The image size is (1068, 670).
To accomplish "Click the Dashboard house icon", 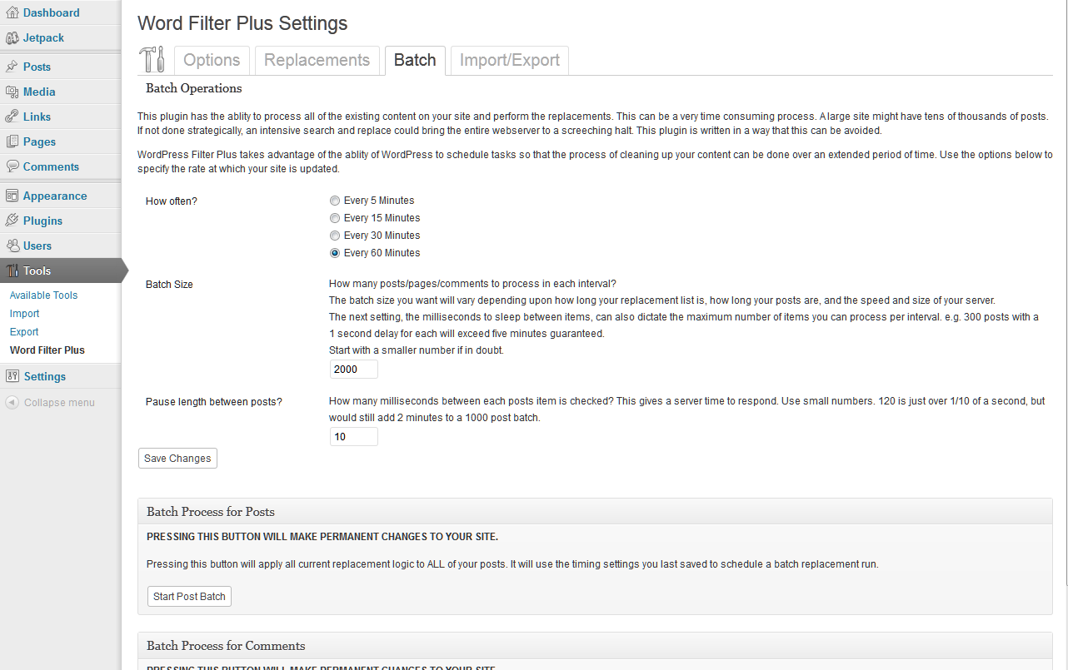I will pos(12,12).
